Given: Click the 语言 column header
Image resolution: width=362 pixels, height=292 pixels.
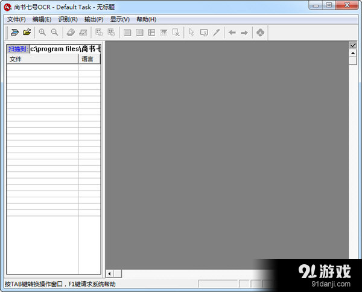Looking at the screenshot, I should pyautogui.click(x=89, y=59).
